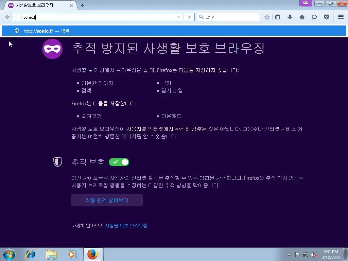Click the 다운로드 list item
Screen dimensions: 348x261
(x=171, y=116)
